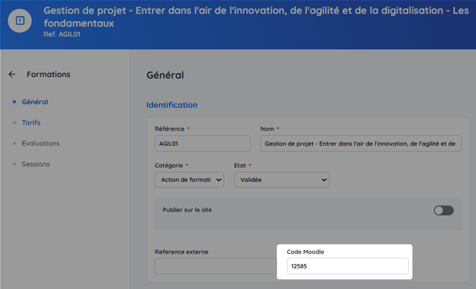Click the Identification section heading

coord(171,105)
